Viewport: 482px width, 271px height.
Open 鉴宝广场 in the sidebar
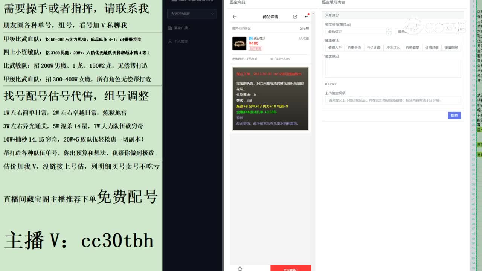click(x=181, y=28)
